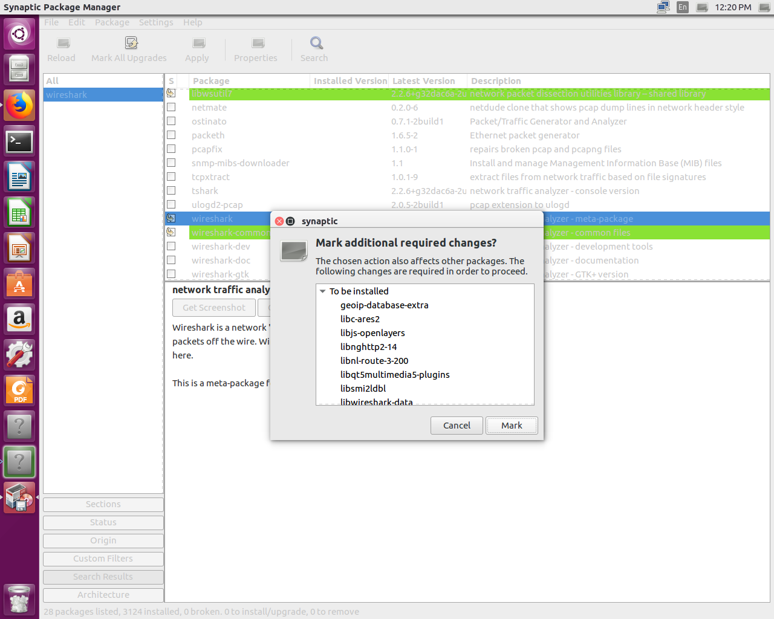Open the Help menu

193,22
